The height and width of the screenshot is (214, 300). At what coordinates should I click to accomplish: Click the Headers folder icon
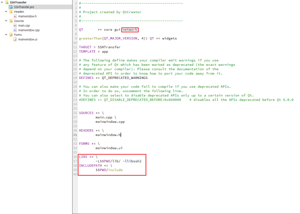coord(11,12)
